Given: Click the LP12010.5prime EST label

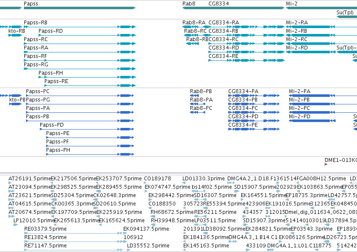Looking at the screenshot, I should (x=34, y=221).
